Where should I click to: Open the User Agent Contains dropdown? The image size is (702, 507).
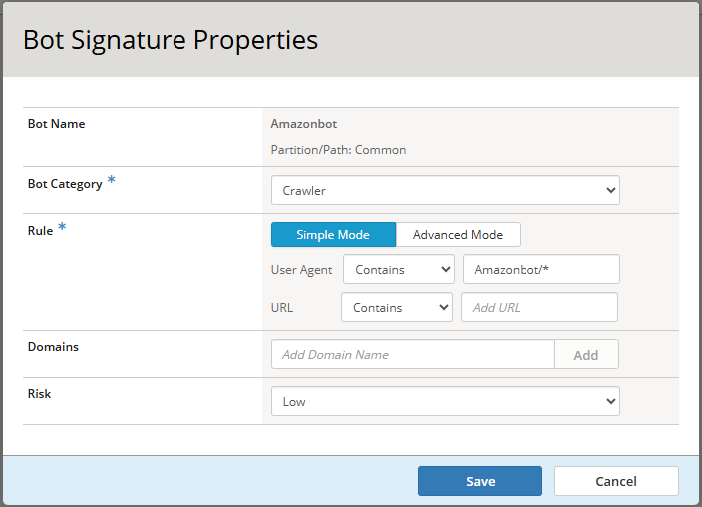(x=399, y=269)
